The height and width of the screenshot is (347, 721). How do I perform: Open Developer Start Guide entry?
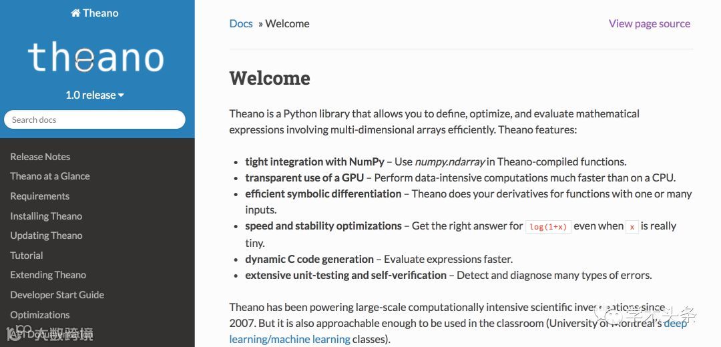pyautogui.click(x=57, y=295)
